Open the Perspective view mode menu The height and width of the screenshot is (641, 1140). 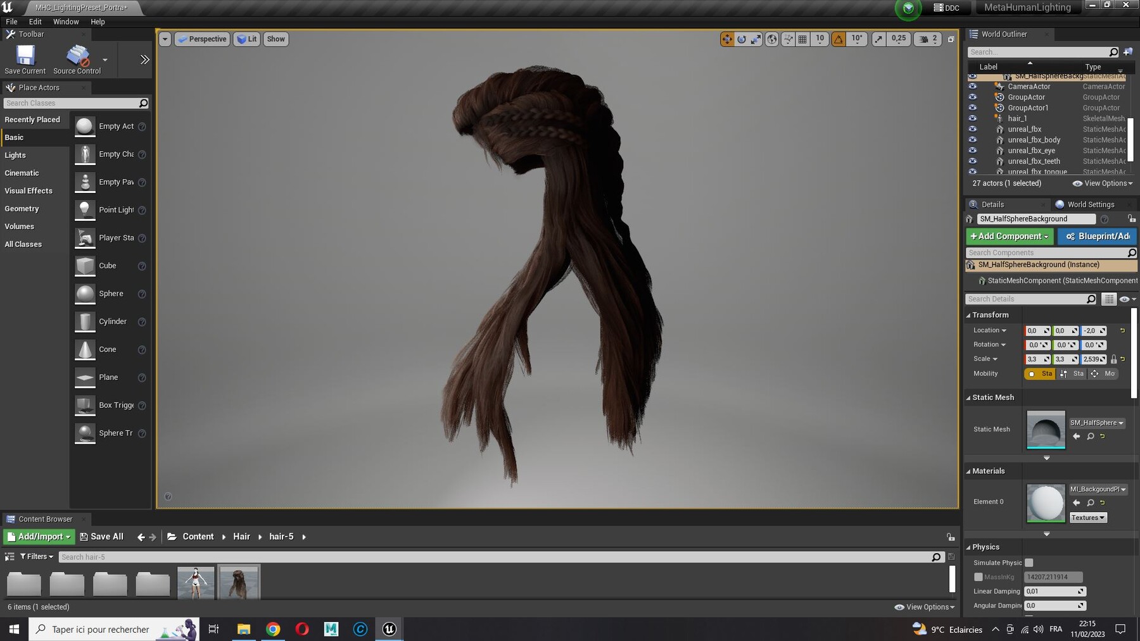point(202,39)
